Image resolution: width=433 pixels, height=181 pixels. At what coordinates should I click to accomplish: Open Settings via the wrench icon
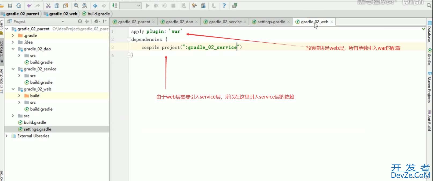pos(195,6)
